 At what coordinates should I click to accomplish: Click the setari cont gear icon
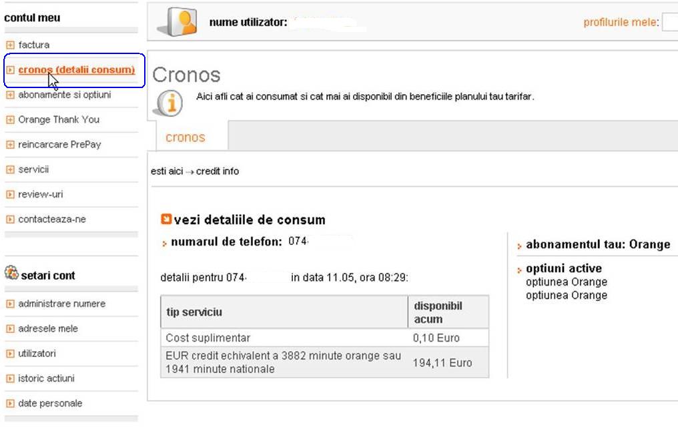(x=11, y=273)
